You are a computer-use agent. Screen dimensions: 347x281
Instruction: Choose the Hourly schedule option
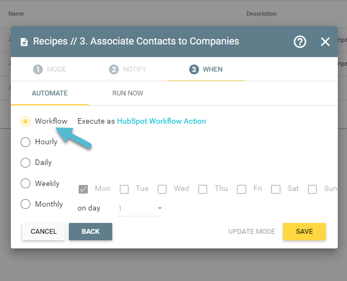(x=25, y=142)
